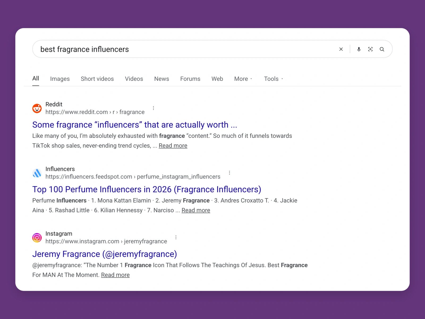Switch to the News tab

(x=161, y=79)
